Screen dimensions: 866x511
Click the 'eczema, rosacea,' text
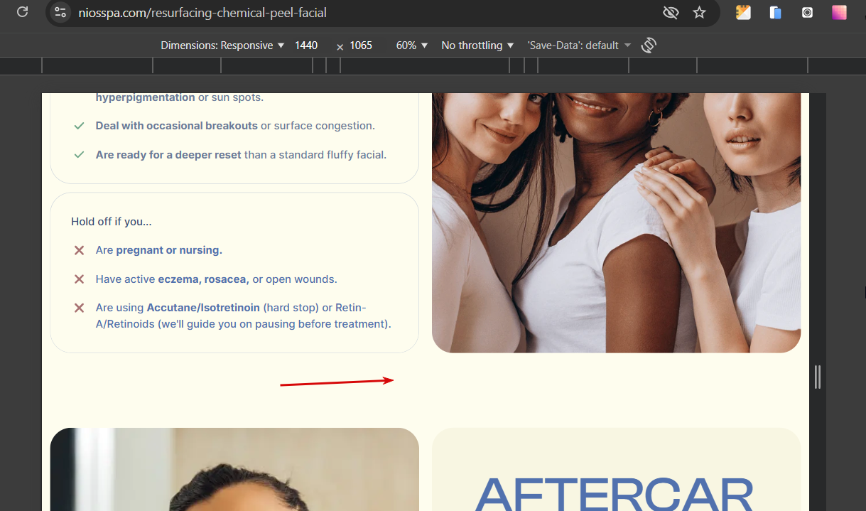coord(204,279)
